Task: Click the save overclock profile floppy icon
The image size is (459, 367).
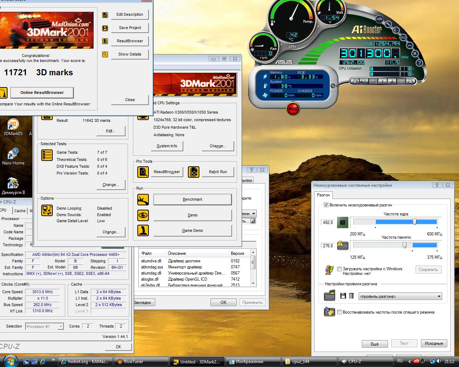Action: point(343,296)
